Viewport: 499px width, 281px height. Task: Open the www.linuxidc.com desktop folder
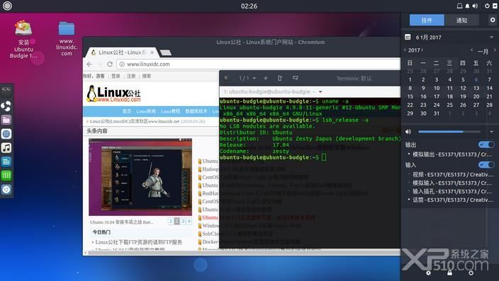[x=67, y=39]
